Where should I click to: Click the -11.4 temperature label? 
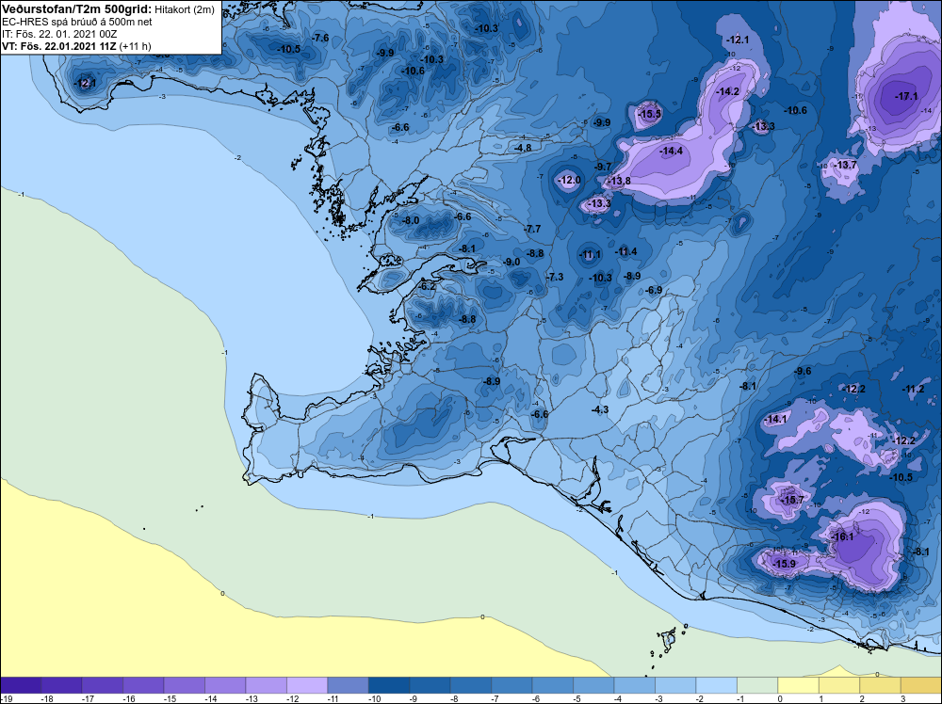pyautogui.click(x=625, y=251)
